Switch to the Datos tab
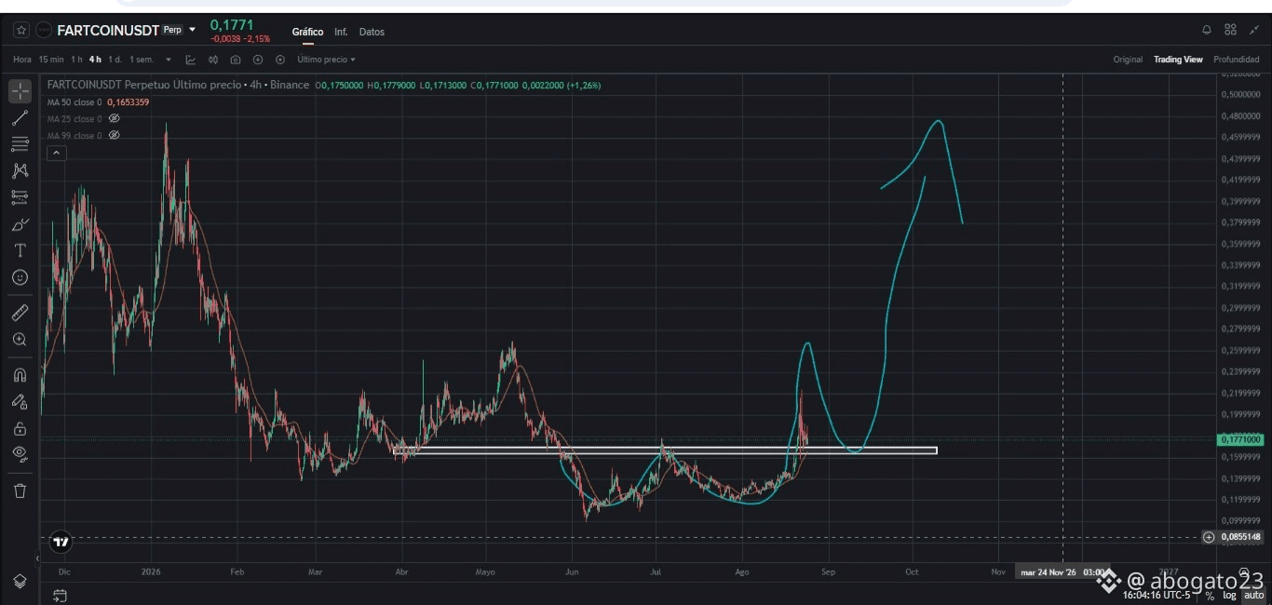Screen dimensions: 1272x605 372,32
